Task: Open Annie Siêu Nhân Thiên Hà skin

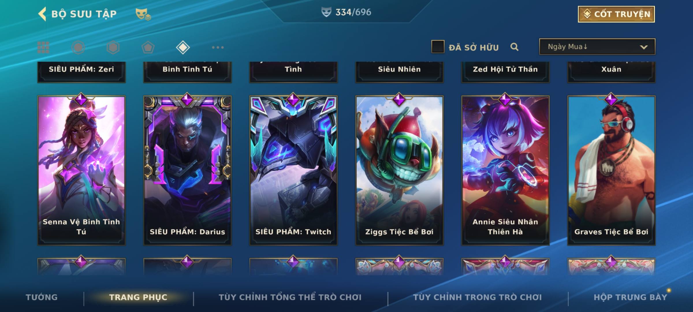Action: pyautogui.click(x=505, y=170)
